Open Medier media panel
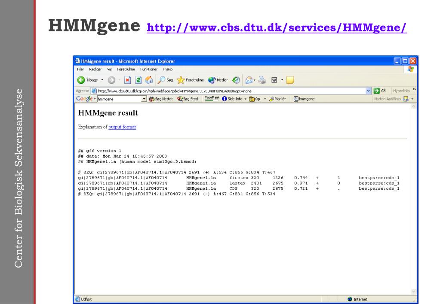440x304 pixels. 218,80
